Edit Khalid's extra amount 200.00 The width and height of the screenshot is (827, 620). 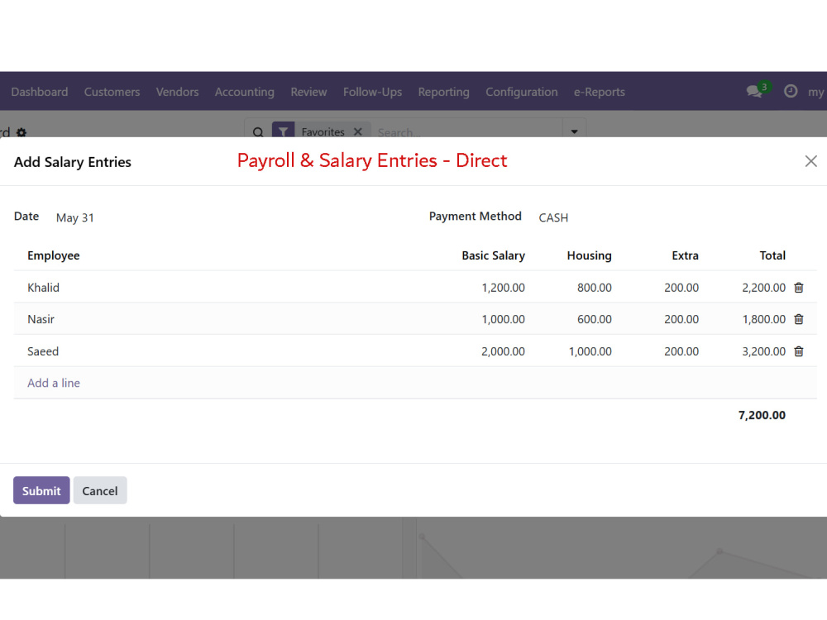[x=681, y=288]
